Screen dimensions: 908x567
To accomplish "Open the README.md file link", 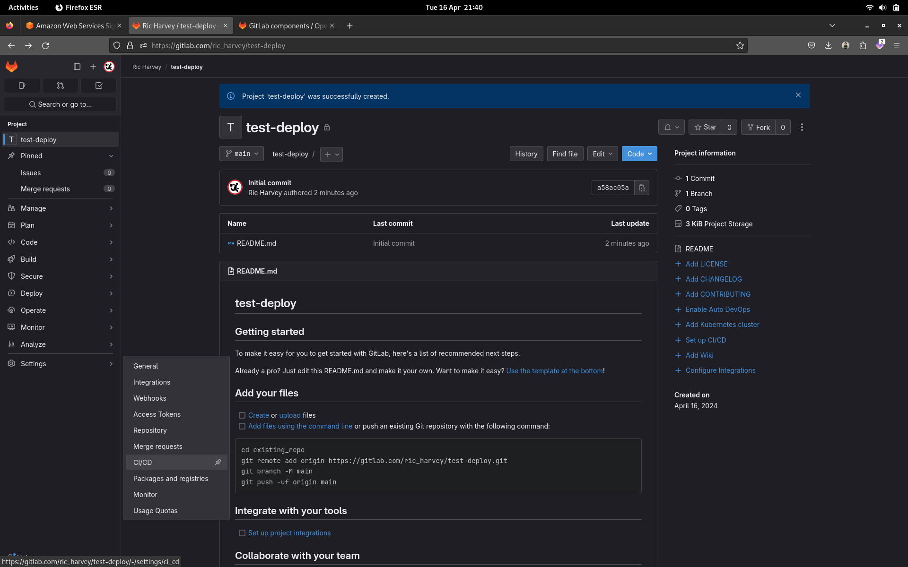I will [x=256, y=243].
